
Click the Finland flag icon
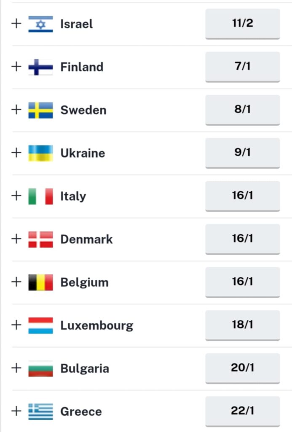coord(40,67)
